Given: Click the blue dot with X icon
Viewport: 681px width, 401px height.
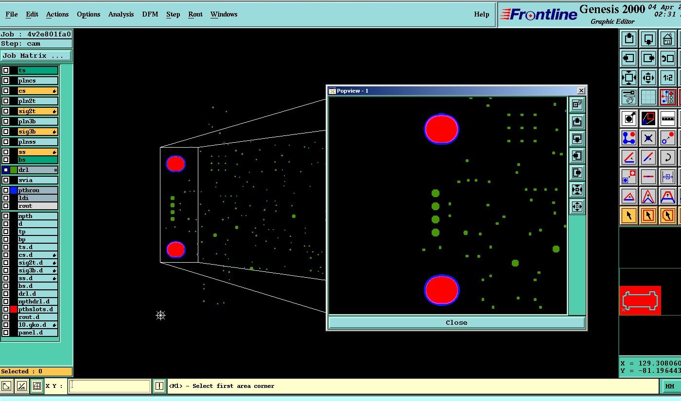Looking at the screenshot, I should tap(648, 138).
